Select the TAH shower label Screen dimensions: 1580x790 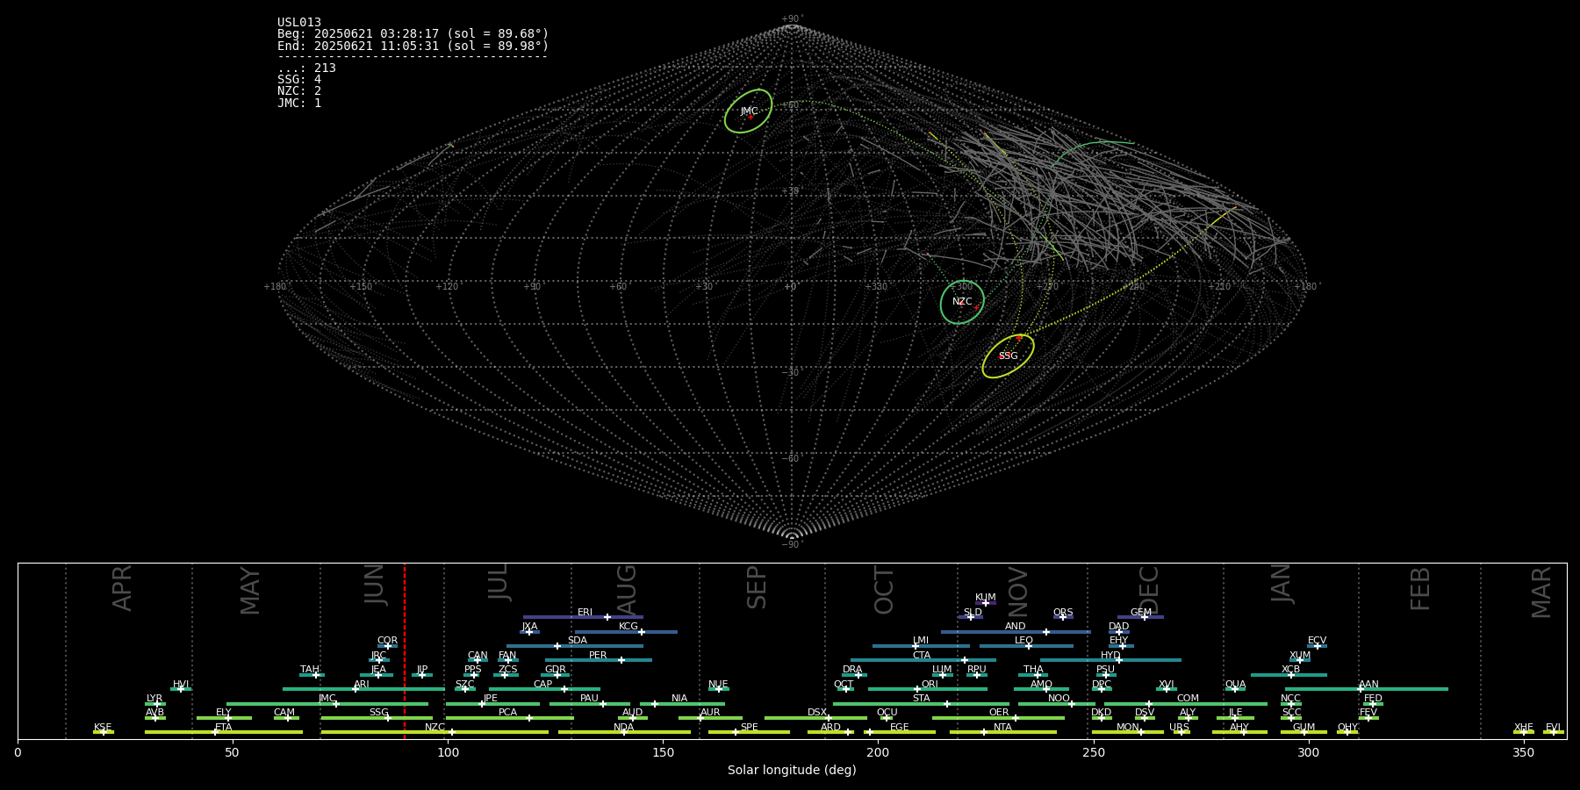point(310,670)
